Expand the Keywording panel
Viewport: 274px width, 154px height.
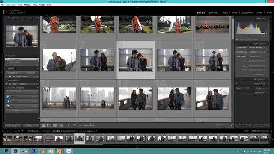pyautogui.click(x=268, y=79)
